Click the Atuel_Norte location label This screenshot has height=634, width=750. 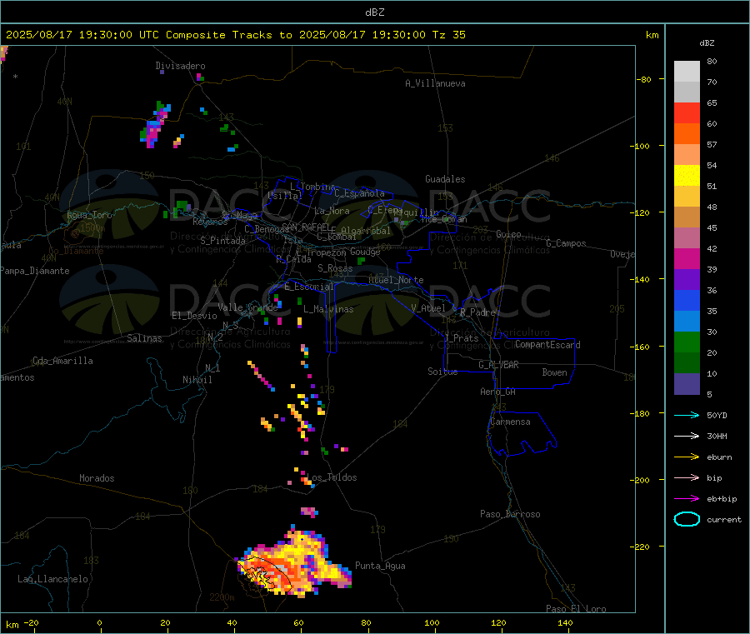(396, 280)
